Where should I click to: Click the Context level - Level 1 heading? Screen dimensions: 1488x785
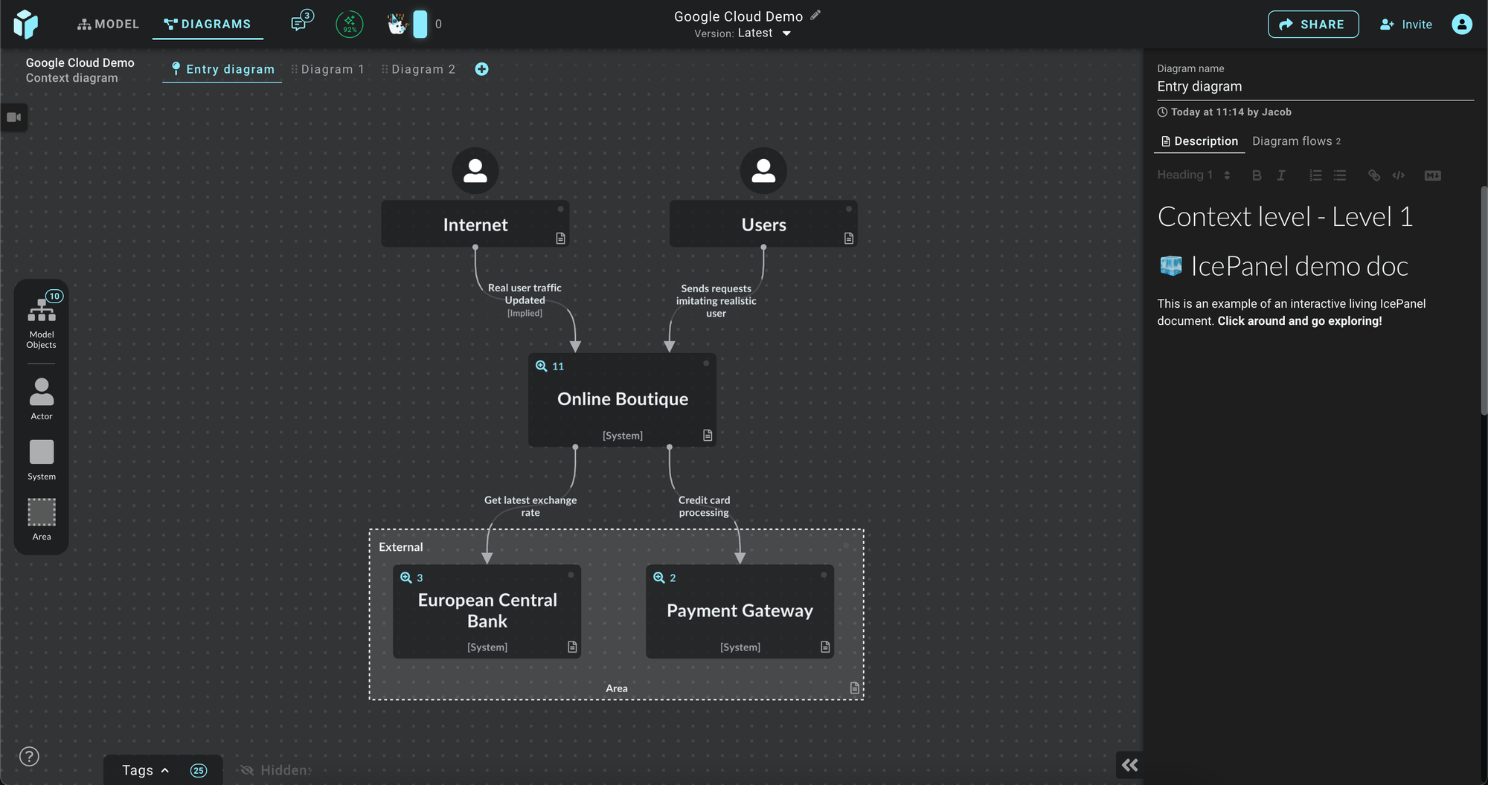click(x=1285, y=217)
